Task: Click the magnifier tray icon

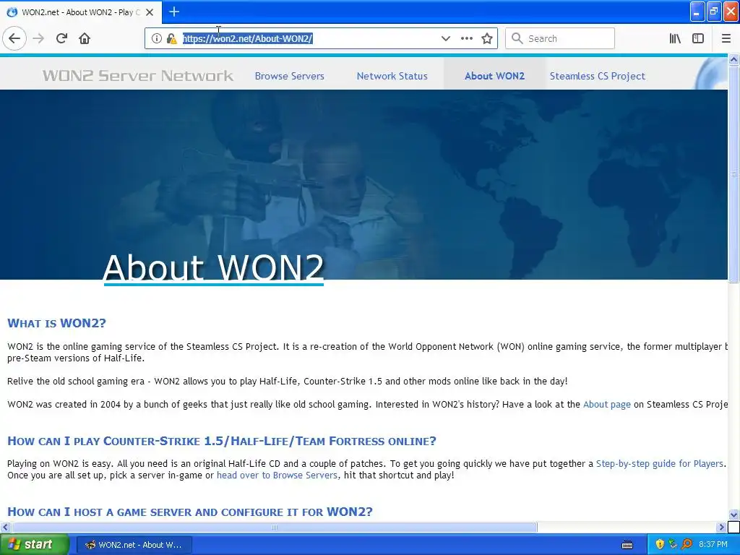Action: [x=687, y=545]
